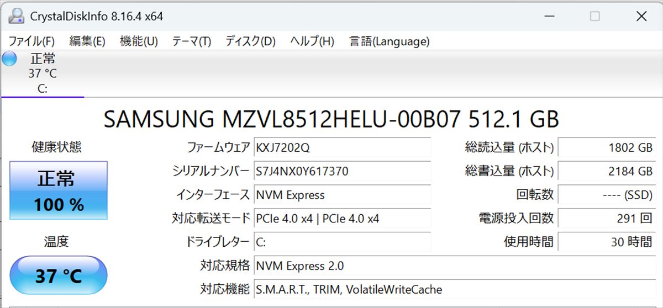Image resolution: width=663 pixels, height=308 pixels.
Task: Click the interface field showing NVM Express
Action: click(x=342, y=195)
